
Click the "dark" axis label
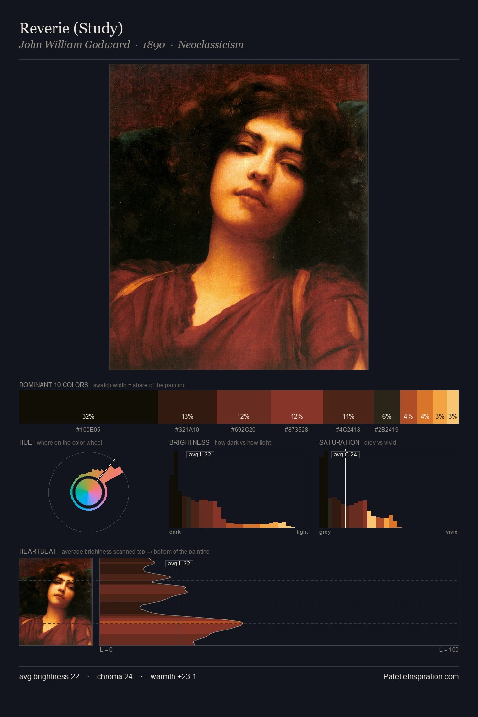pyautogui.click(x=175, y=532)
